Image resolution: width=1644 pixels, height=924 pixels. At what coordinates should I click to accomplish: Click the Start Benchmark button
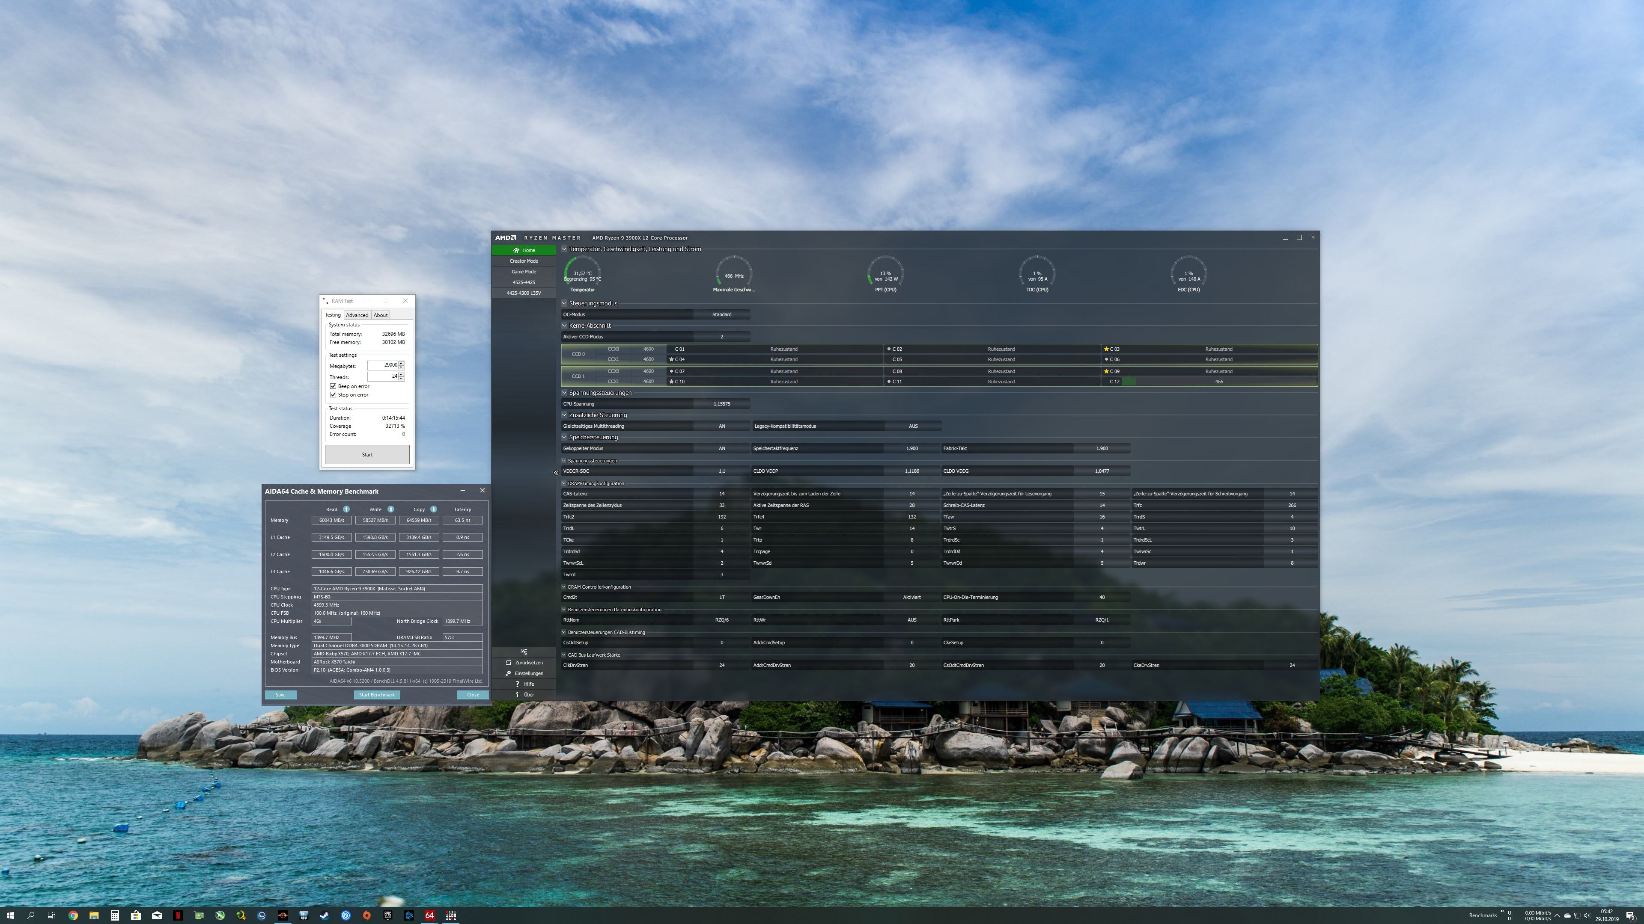click(377, 695)
